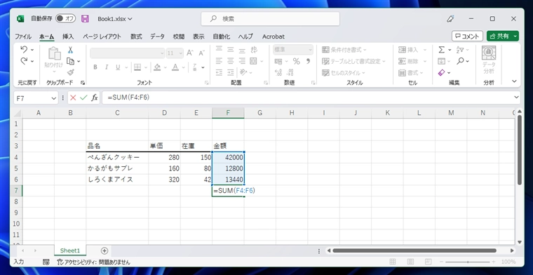
Task: Switch to the Acrobat tab
Action: point(274,36)
